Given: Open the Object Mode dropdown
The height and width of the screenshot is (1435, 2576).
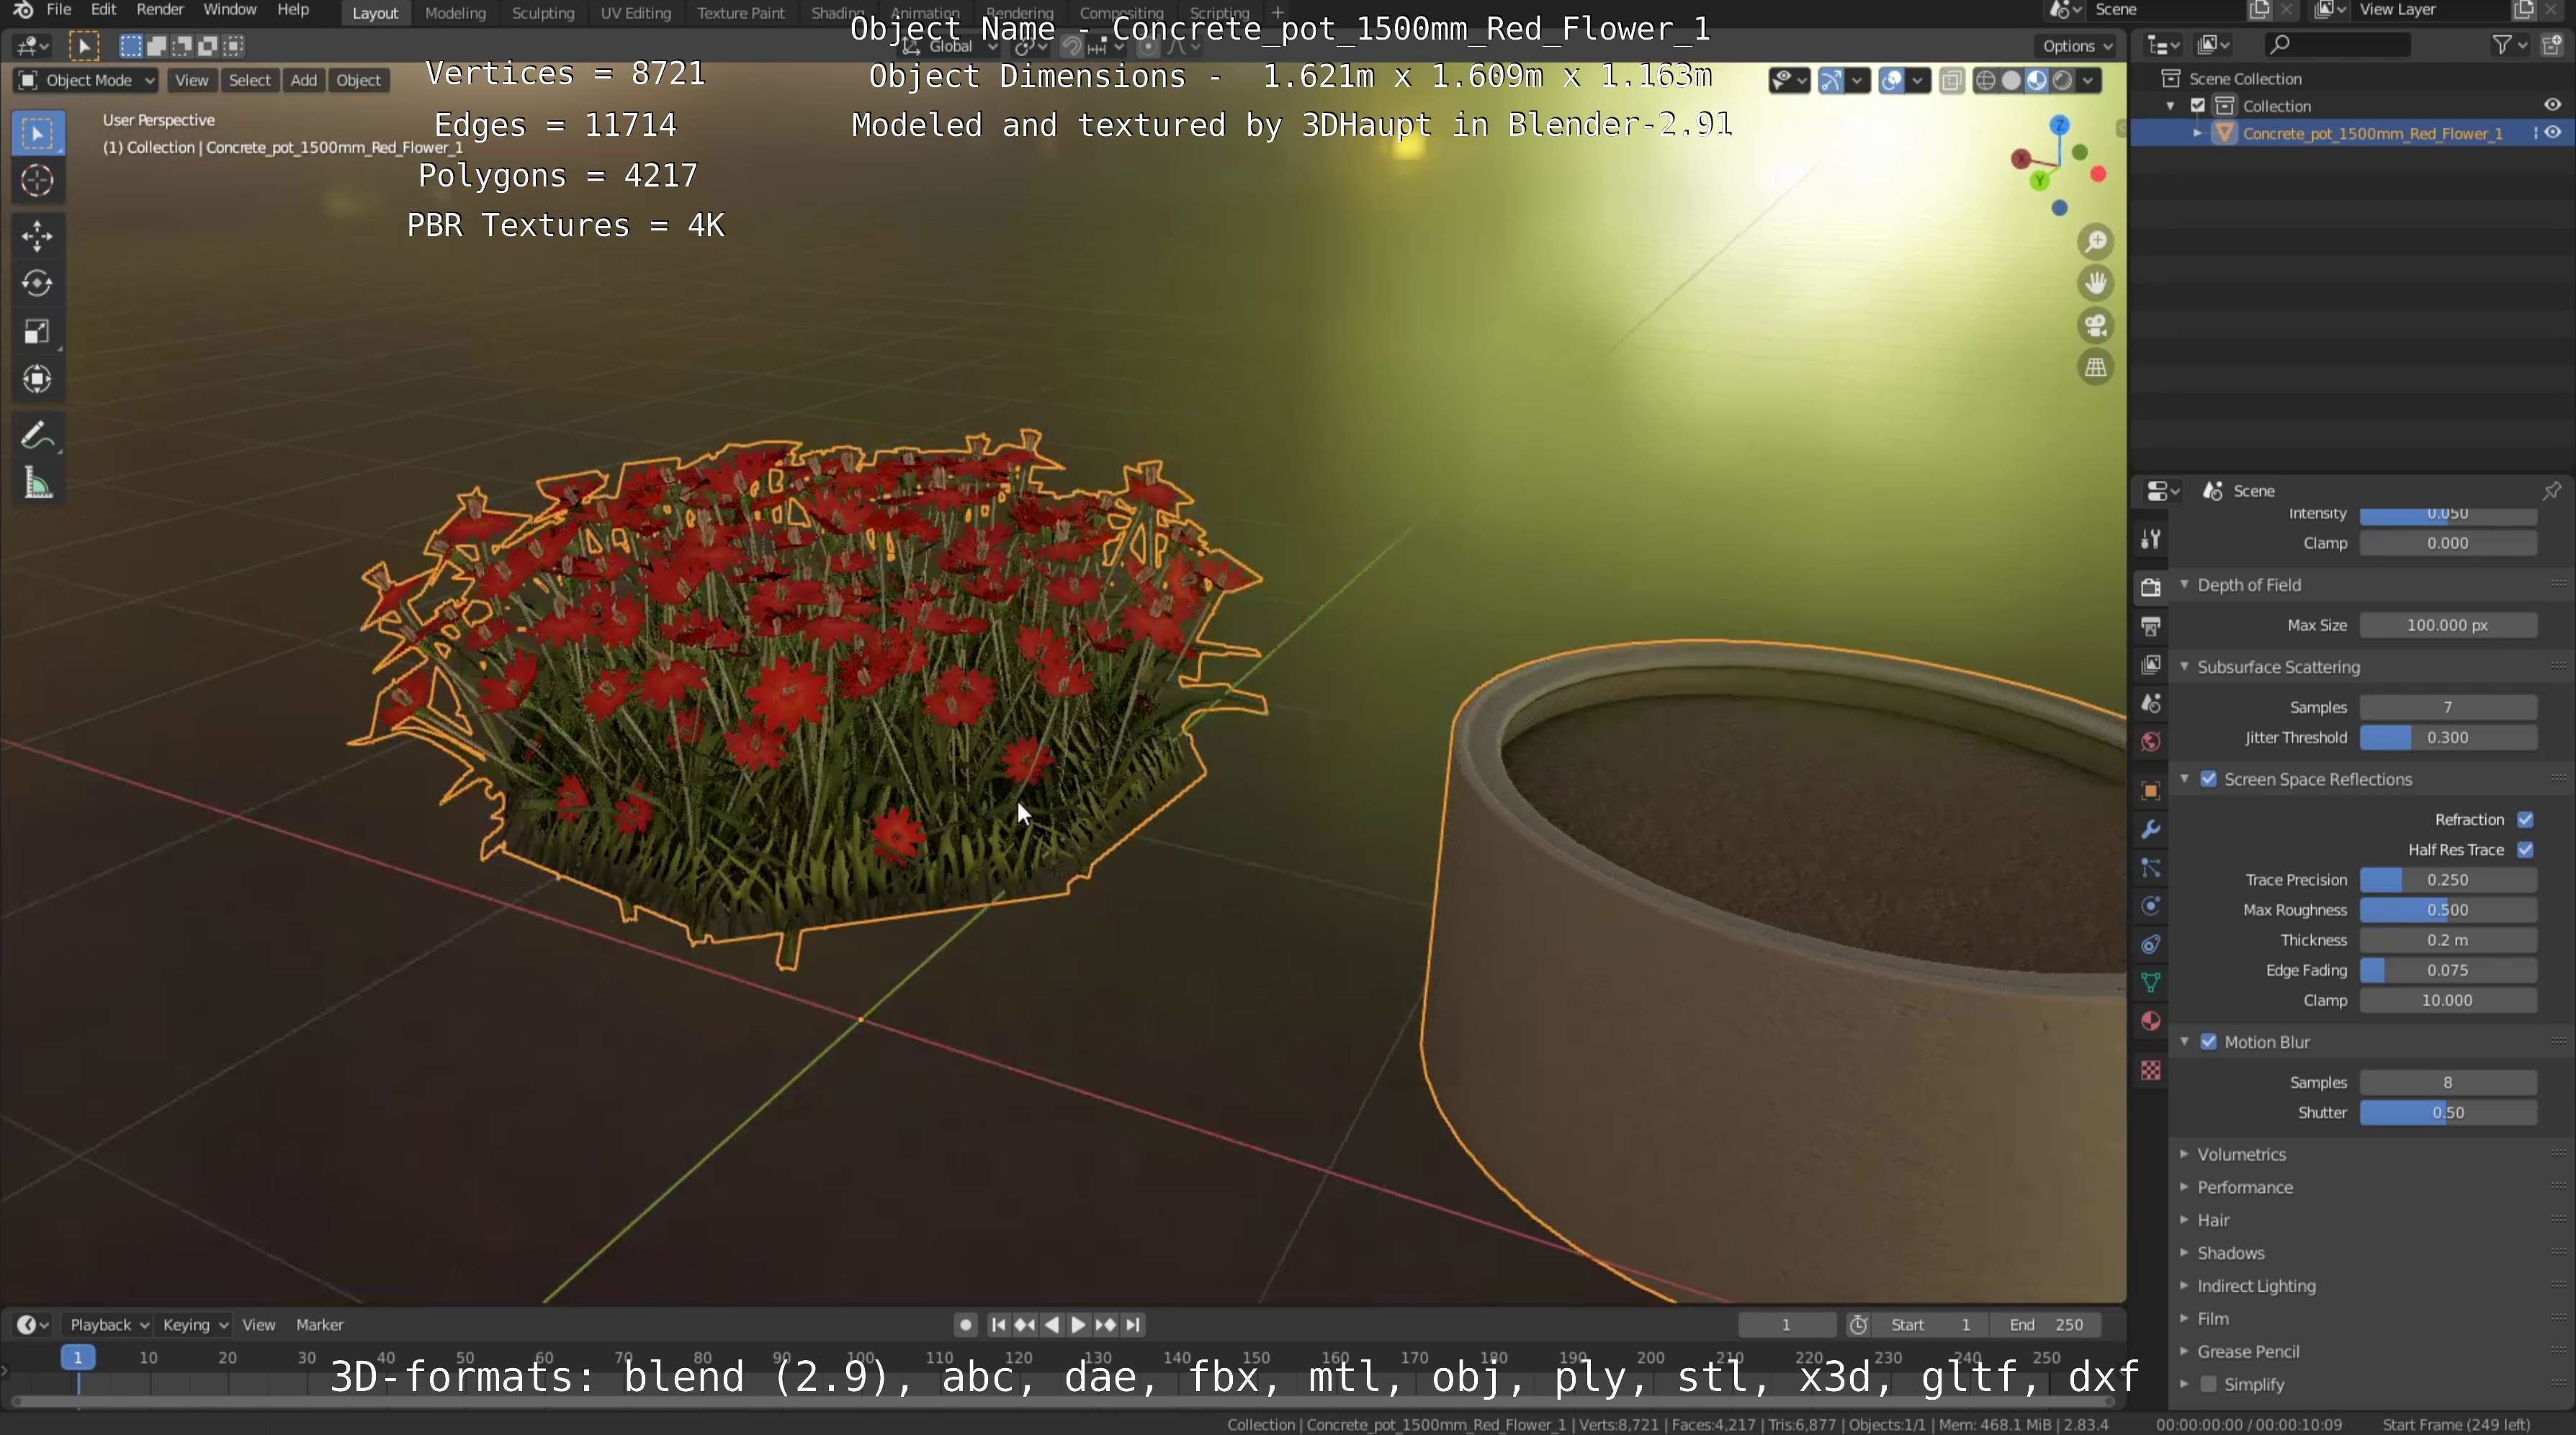Looking at the screenshot, I should [86, 80].
